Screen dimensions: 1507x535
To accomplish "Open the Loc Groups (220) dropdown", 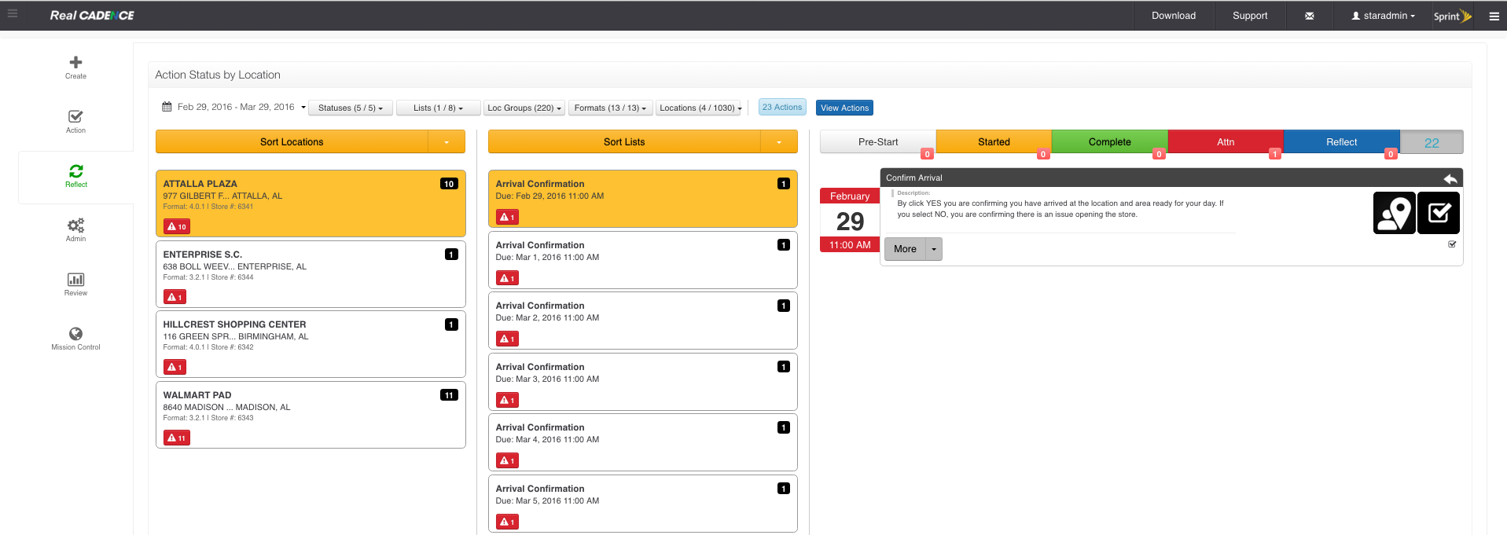I will click(x=524, y=108).
